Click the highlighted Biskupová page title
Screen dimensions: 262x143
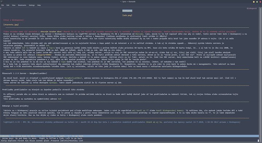tap(127, 11)
